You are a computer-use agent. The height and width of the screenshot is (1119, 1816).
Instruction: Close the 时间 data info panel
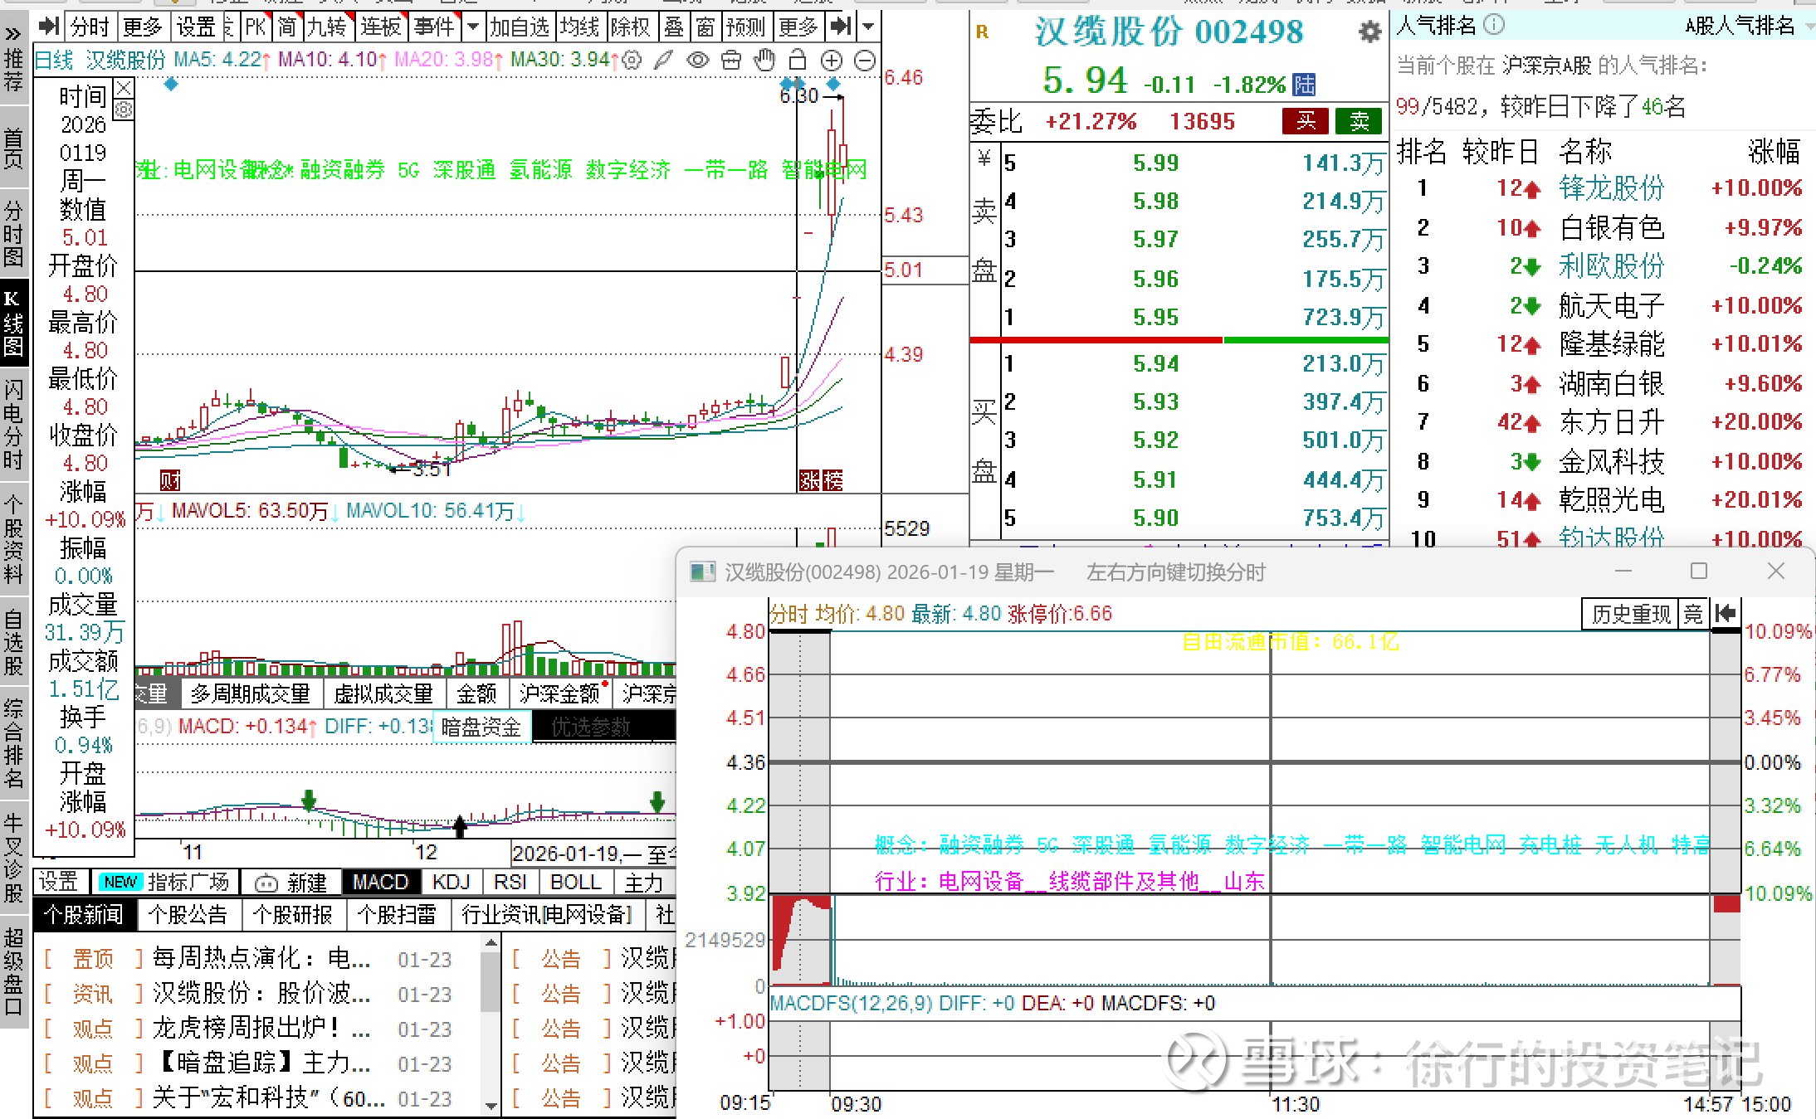pos(124,87)
